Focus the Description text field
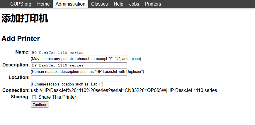The height and width of the screenshot is (125, 255). coord(79,65)
